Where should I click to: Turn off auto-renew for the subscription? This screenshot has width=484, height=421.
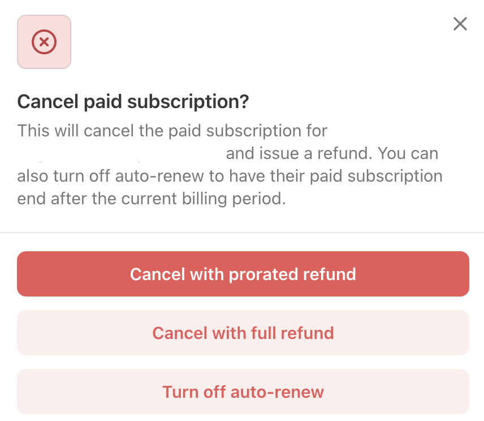pyautogui.click(x=243, y=392)
